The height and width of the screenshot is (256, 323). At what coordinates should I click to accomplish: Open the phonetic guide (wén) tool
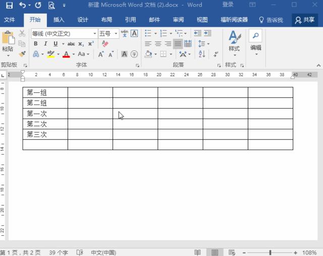pos(125,33)
